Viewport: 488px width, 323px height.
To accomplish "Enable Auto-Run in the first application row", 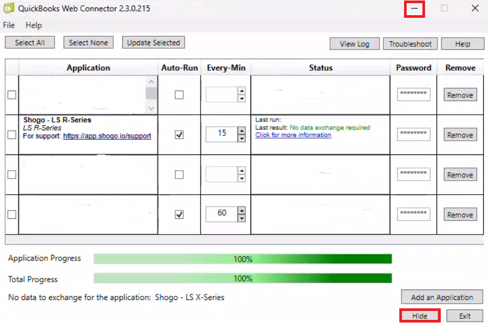I will (x=179, y=95).
